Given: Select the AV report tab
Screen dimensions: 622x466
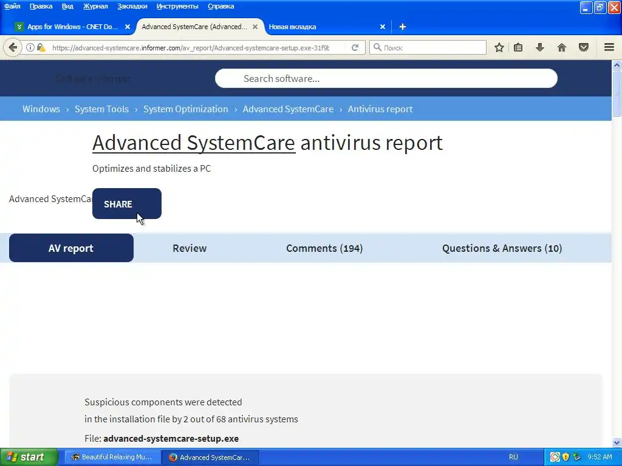Looking at the screenshot, I should click(x=72, y=248).
